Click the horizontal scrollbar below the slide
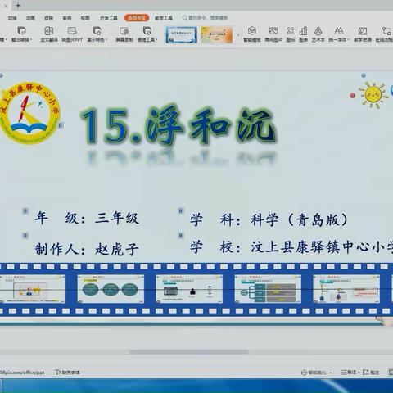The width and height of the screenshot is (393, 393). pyautogui.click(x=189, y=352)
